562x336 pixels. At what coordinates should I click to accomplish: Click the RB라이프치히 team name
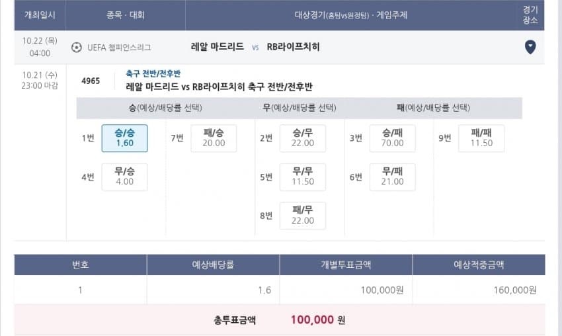[293, 46]
